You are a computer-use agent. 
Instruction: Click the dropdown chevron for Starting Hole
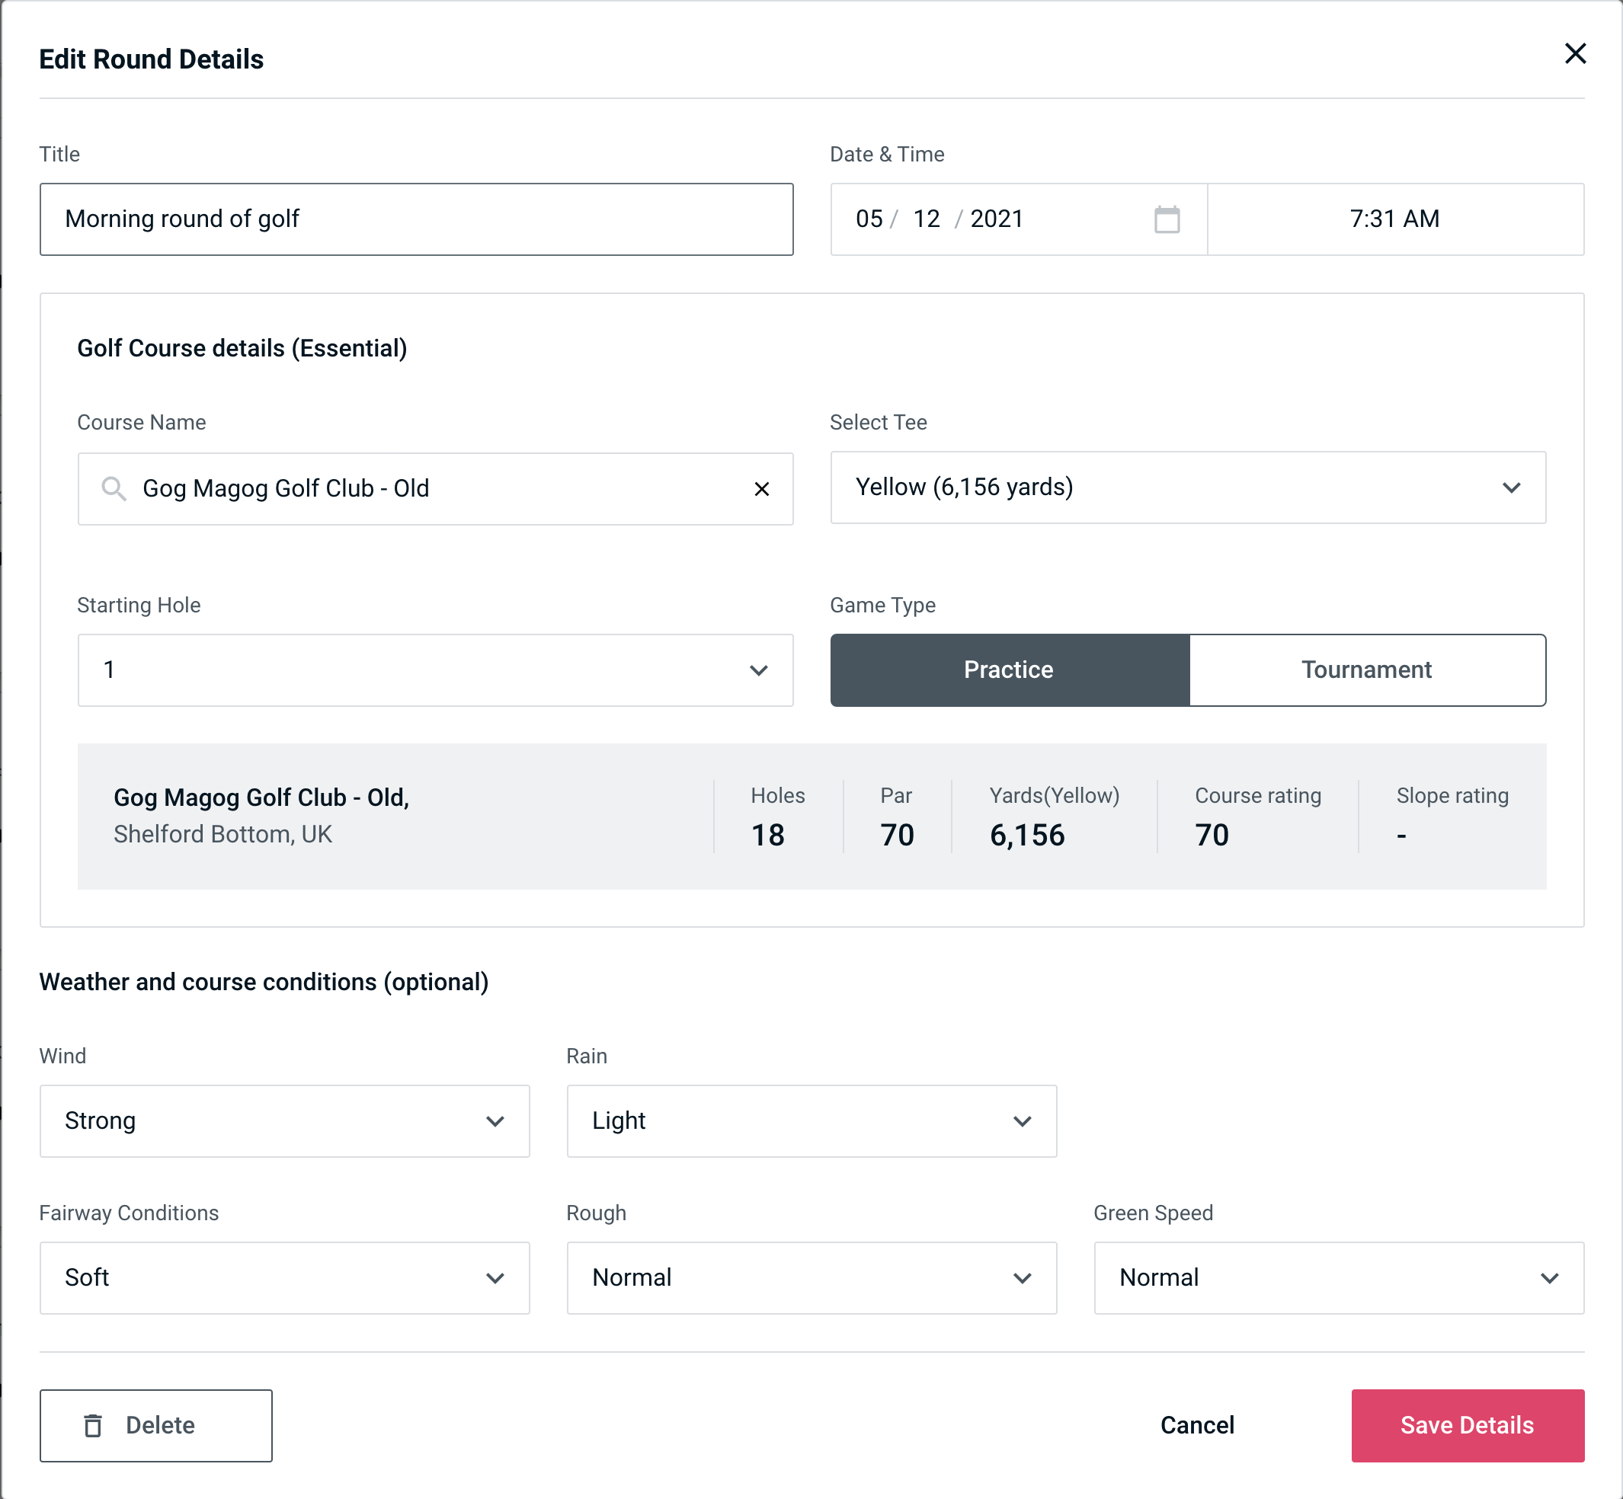pyautogui.click(x=757, y=671)
